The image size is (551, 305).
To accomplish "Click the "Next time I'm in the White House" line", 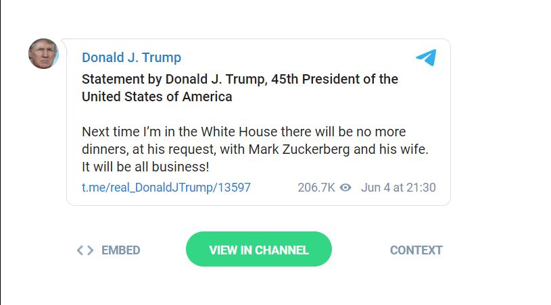I will 169,132.
